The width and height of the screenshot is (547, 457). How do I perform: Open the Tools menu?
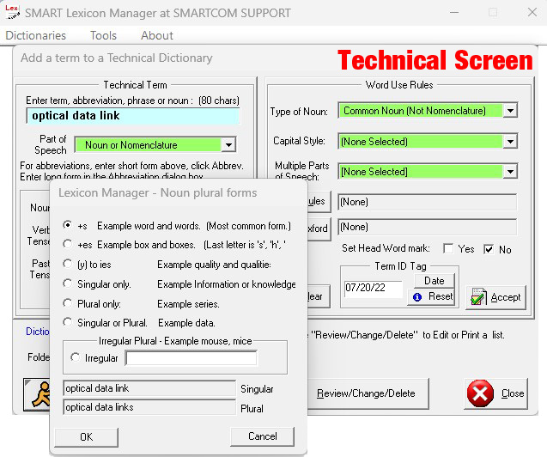coord(103,35)
